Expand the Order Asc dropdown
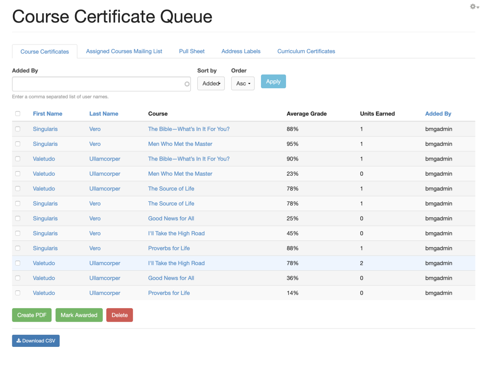Viewport: 491px width, 367px height. pos(243,83)
